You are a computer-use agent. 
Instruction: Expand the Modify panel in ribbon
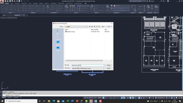coord(33,13)
